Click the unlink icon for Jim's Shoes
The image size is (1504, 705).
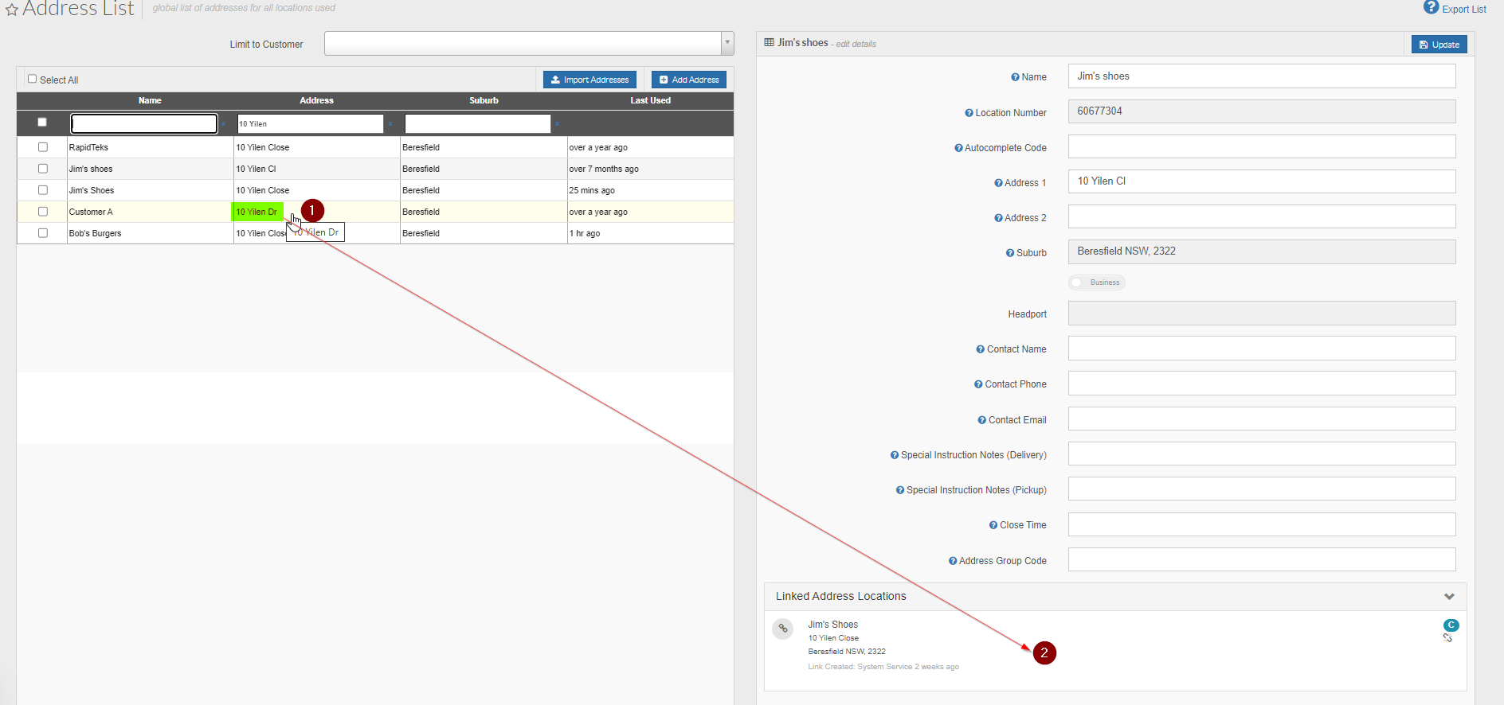(x=1447, y=638)
